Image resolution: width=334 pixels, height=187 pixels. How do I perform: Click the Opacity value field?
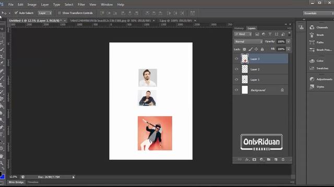[x=281, y=42]
